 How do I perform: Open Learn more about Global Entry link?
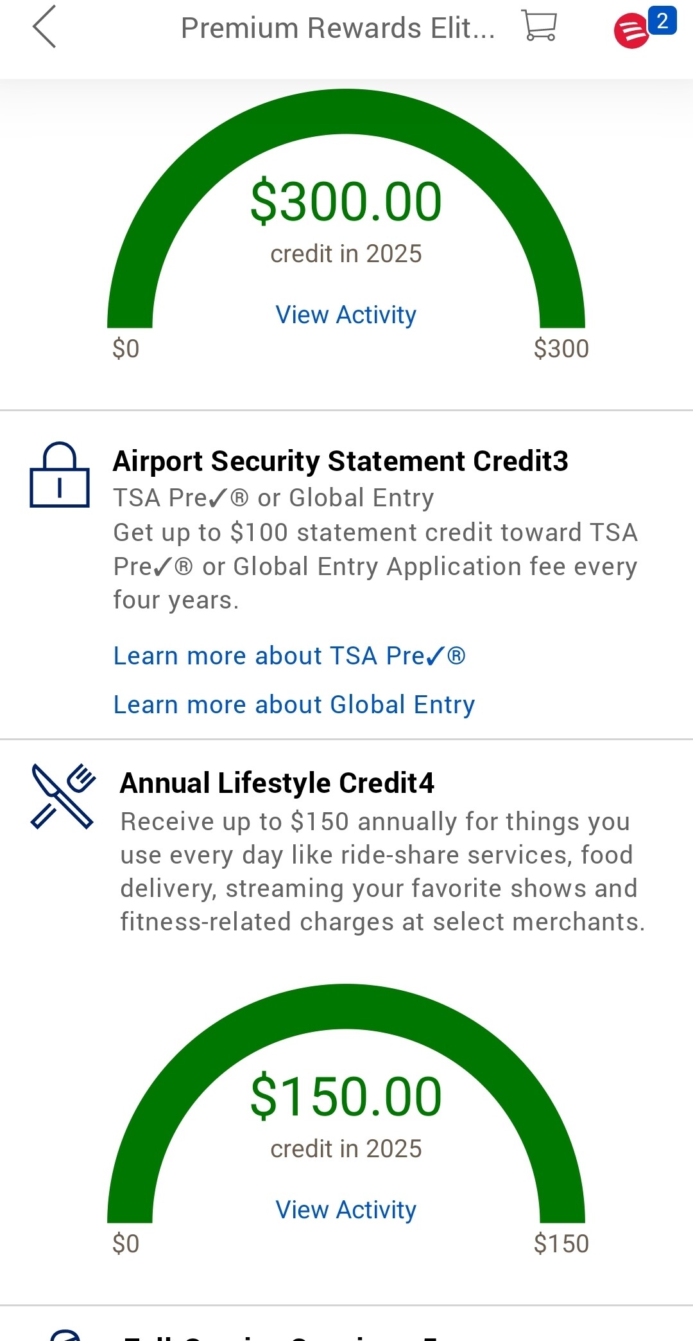point(294,705)
